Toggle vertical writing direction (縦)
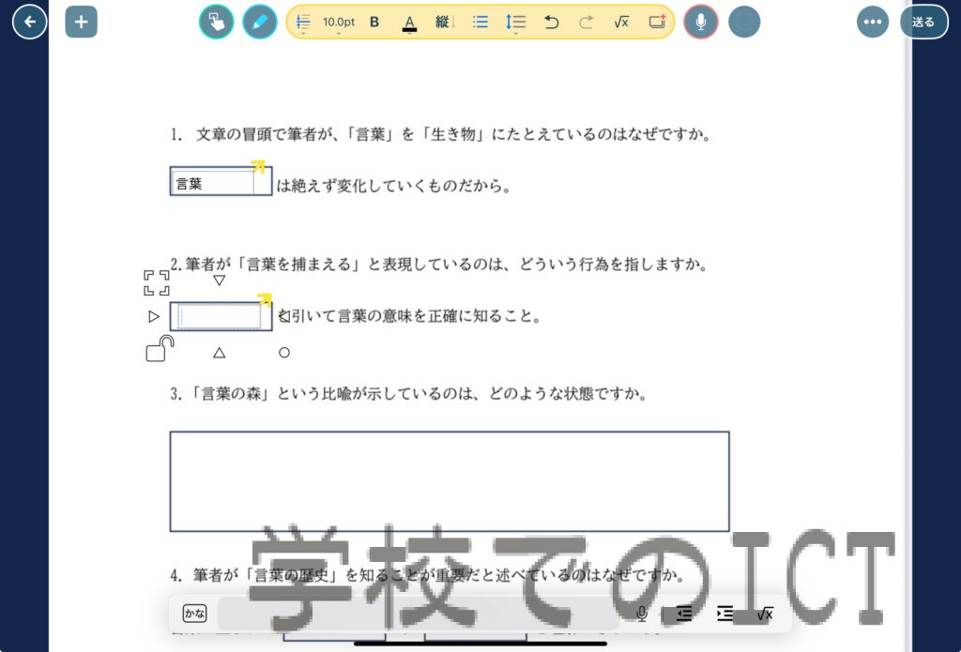Viewport: 961px width, 652px height. 443,22
